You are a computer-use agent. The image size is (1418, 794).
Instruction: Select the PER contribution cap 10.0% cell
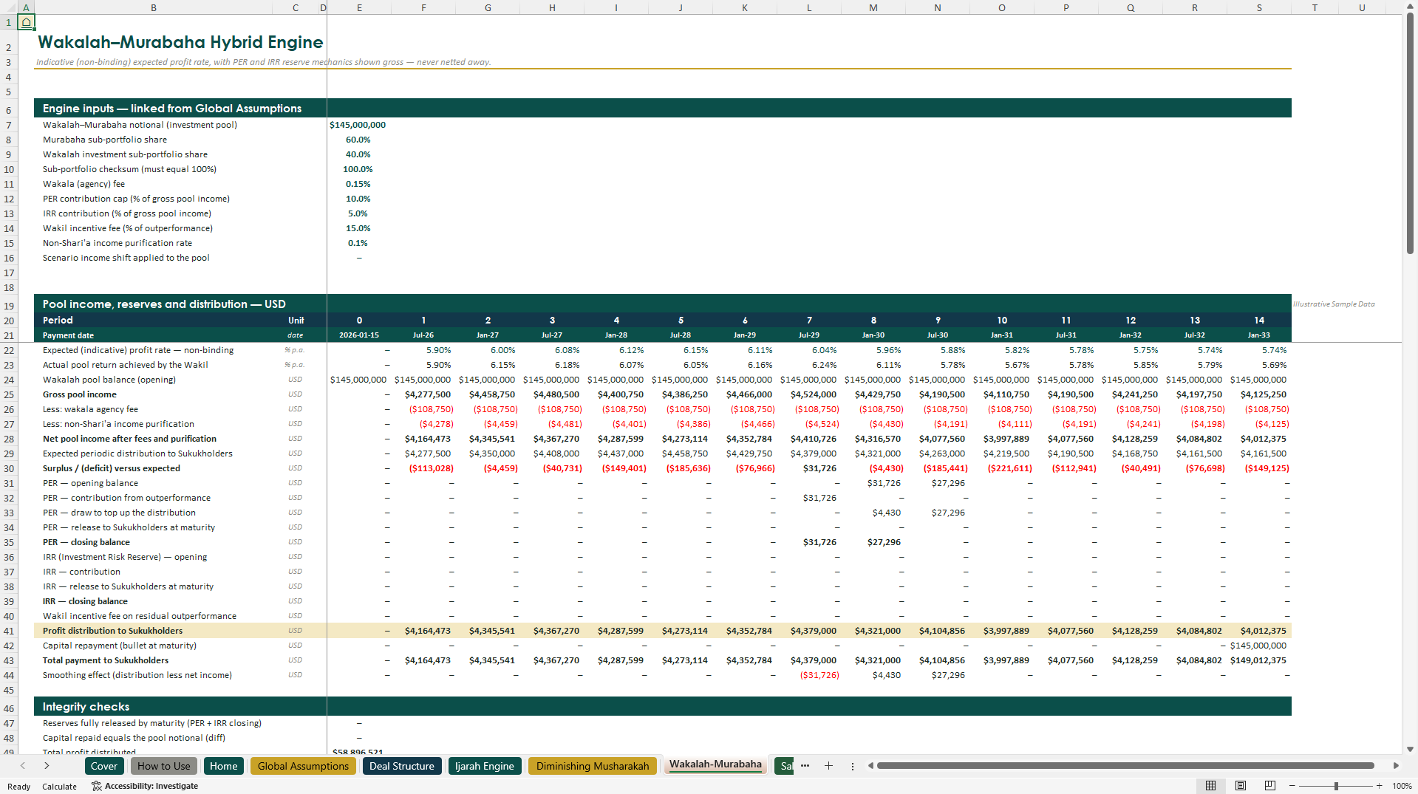pyautogui.click(x=358, y=199)
